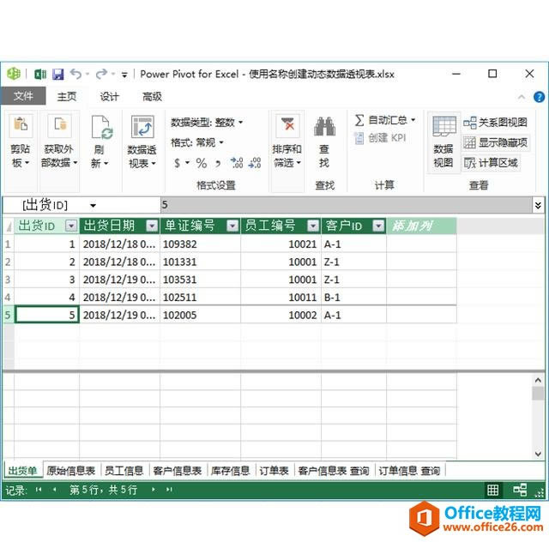This screenshot has width=549, height=542.
Task: Go to the next record
Action: coord(154,490)
